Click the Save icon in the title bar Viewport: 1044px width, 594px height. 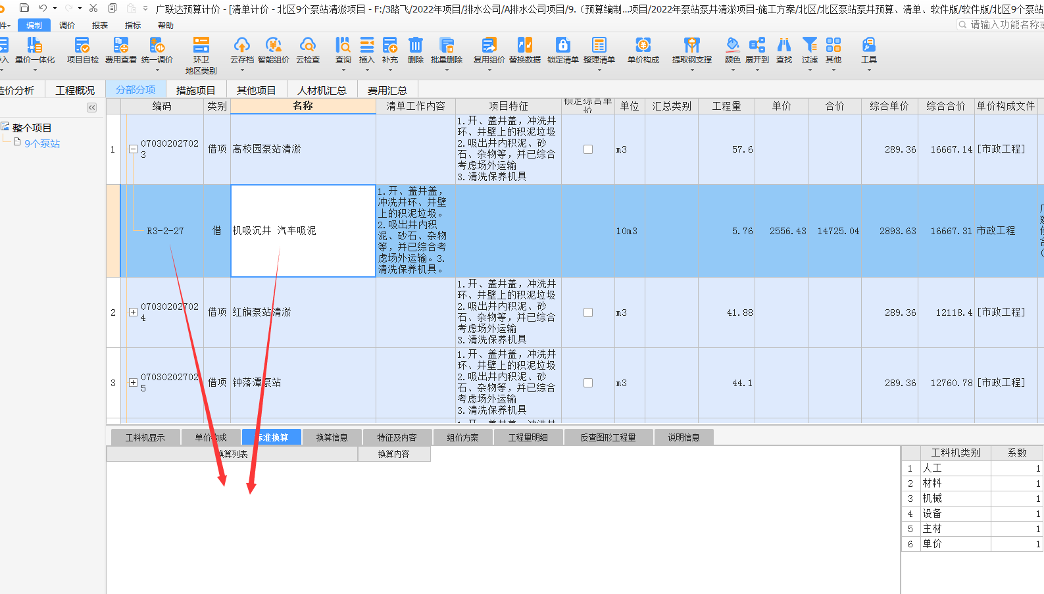pyautogui.click(x=24, y=8)
